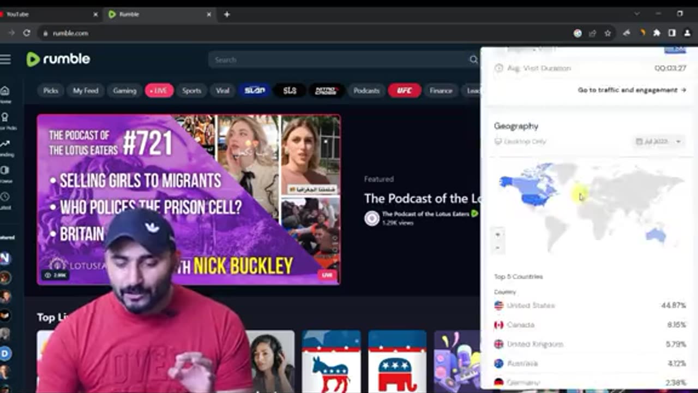Click the 44.87% United States value
698x393 pixels.
point(673,306)
